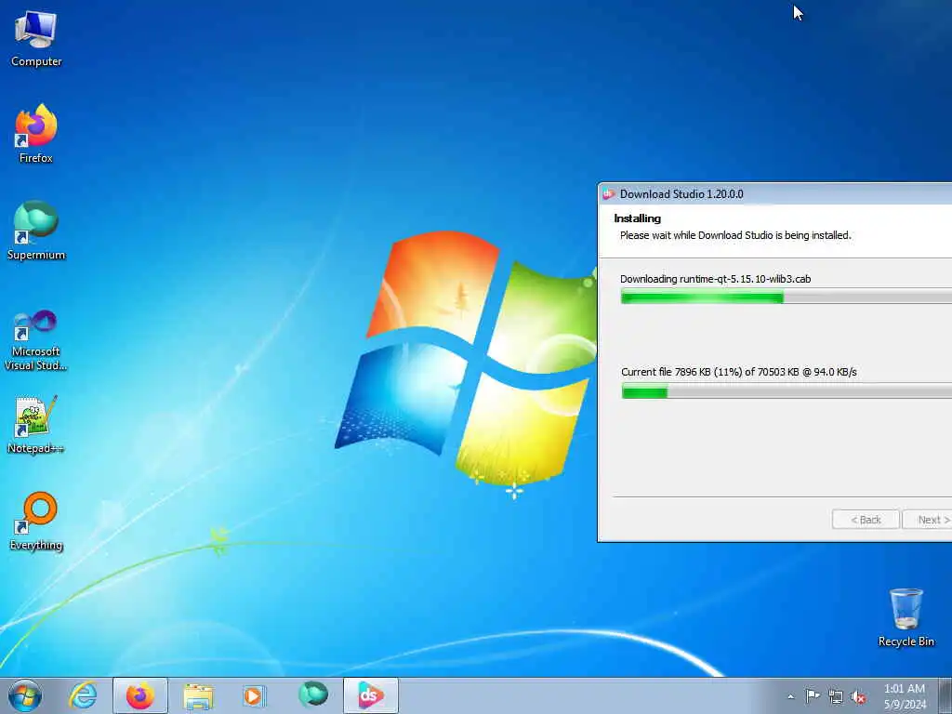Screen dimensions: 952x714
Task: Click the 'Installing' heading
Action: coord(638,218)
